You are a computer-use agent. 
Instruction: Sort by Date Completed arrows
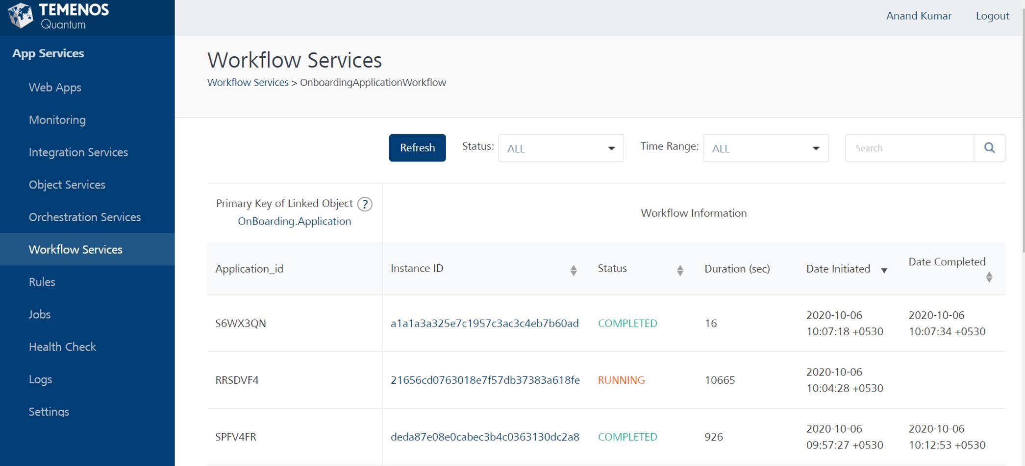point(989,277)
